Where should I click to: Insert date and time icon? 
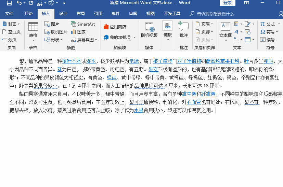pos(248,32)
